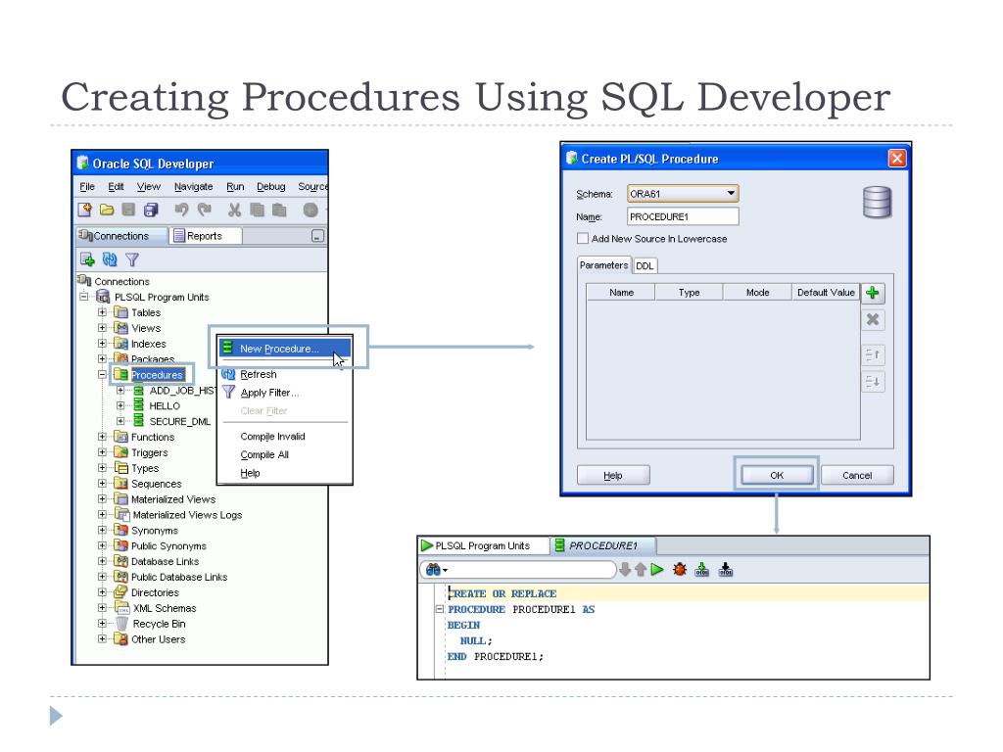The image size is (1003, 752).
Task: Select the Materialized Views Logs node
Action: pos(187,515)
